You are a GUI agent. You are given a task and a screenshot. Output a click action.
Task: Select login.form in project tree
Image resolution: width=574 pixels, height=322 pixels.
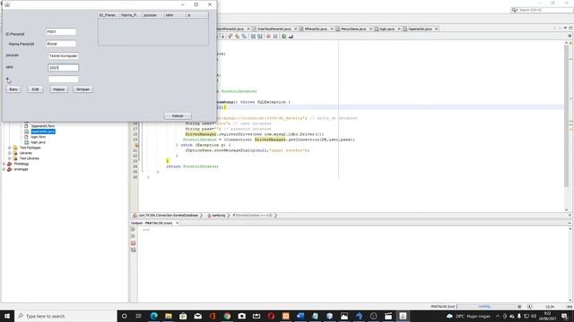click(x=38, y=137)
